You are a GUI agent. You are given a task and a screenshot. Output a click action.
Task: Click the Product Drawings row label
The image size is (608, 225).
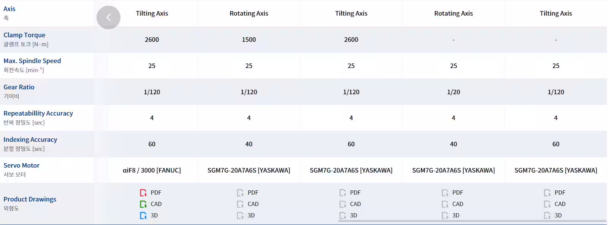pos(30,199)
